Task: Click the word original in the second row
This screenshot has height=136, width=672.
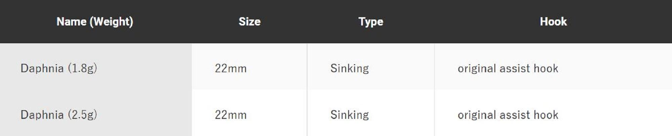Action: point(476,115)
